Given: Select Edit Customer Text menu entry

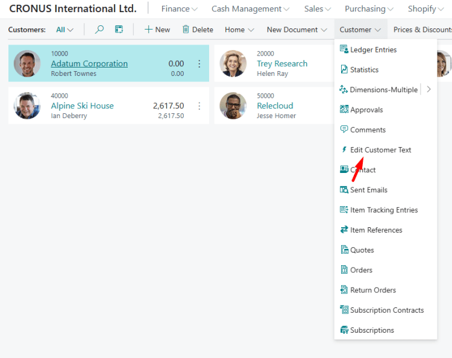Looking at the screenshot, I should click(x=380, y=149).
